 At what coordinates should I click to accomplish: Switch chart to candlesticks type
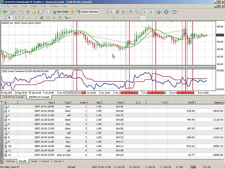117,12
